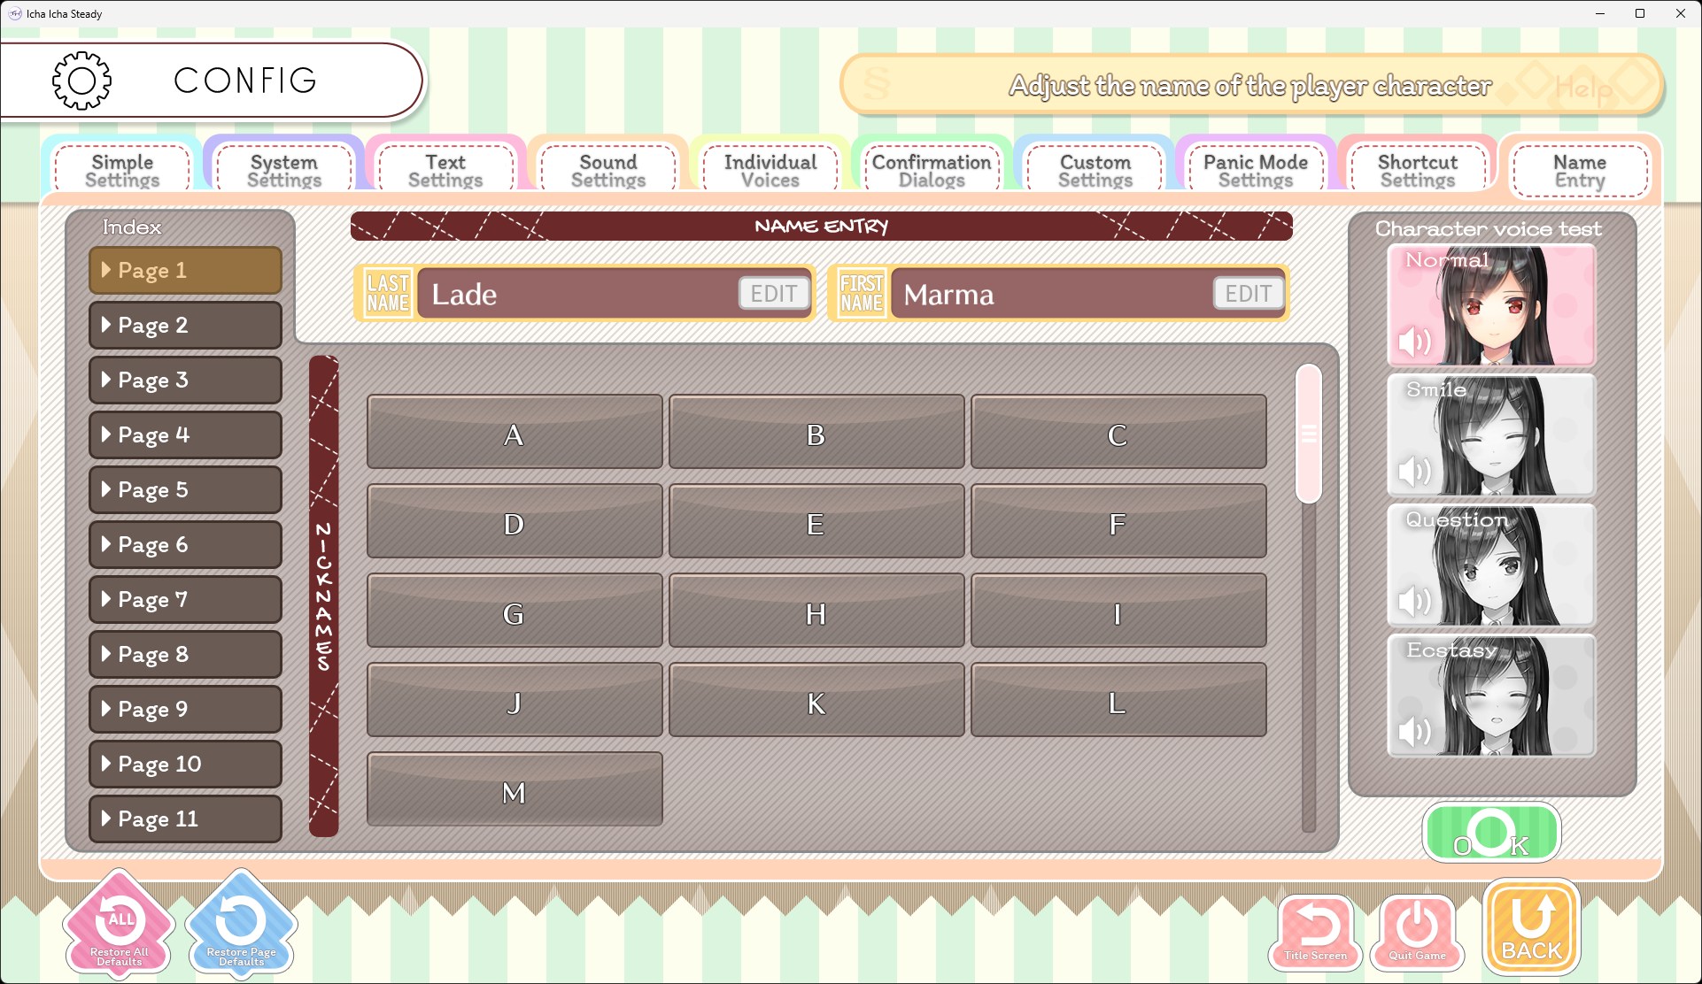This screenshot has width=1702, height=984.
Task: Choose nickname letter G
Action: [x=514, y=611]
